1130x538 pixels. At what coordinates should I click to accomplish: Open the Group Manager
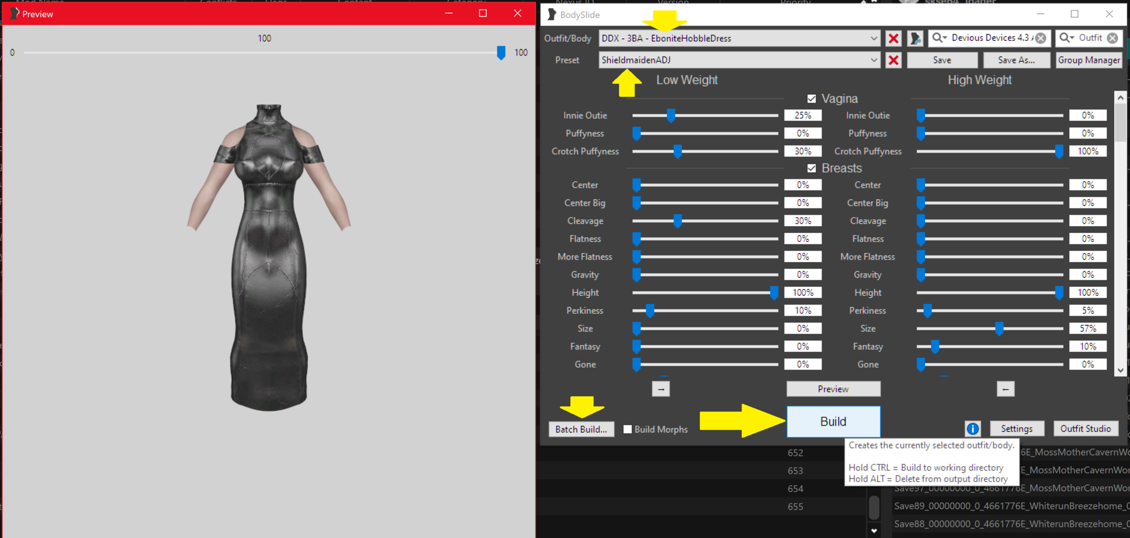click(1089, 60)
